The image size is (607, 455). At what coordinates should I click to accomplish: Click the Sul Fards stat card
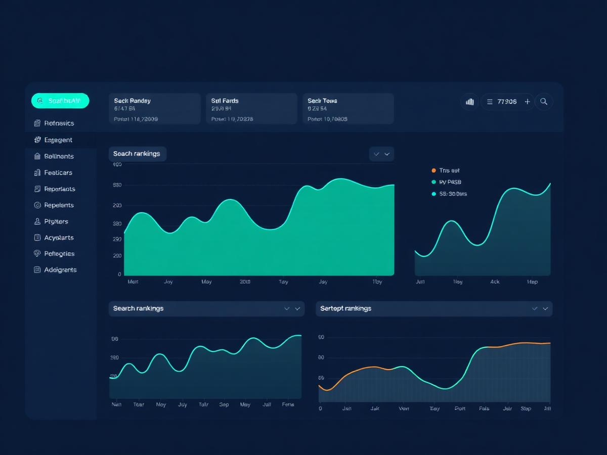251,109
